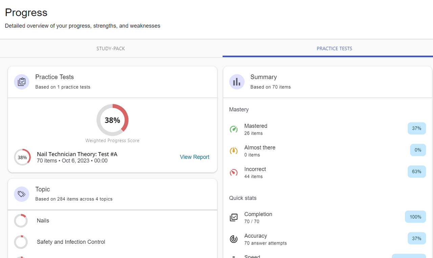Click the orange Almost there gauge icon
Screen dimensions: 433x258
pyautogui.click(x=234, y=151)
